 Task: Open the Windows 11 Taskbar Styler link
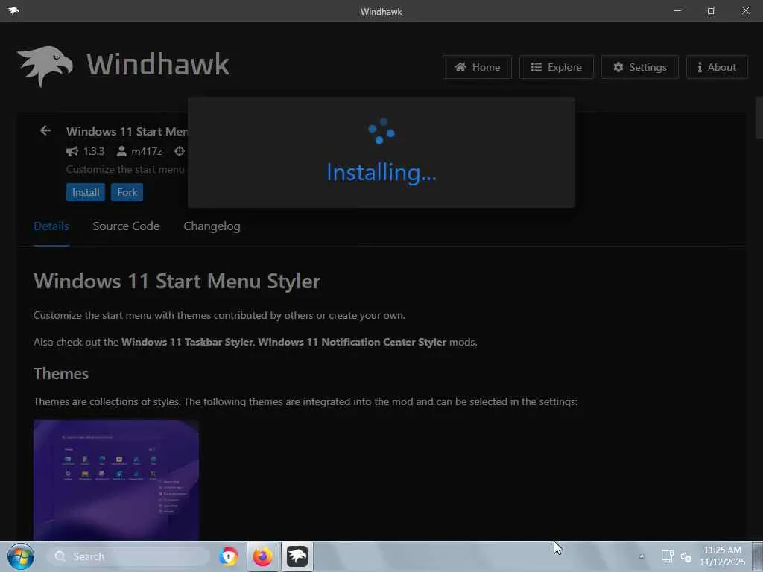pos(187,342)
